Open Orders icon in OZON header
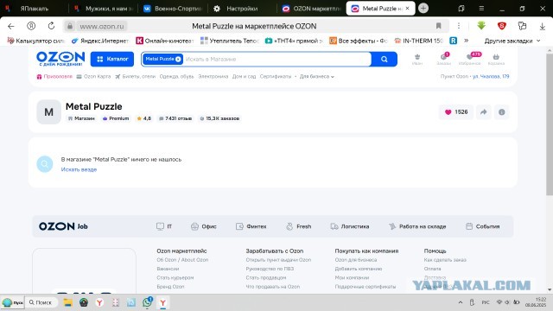 [x=443, y=59]
